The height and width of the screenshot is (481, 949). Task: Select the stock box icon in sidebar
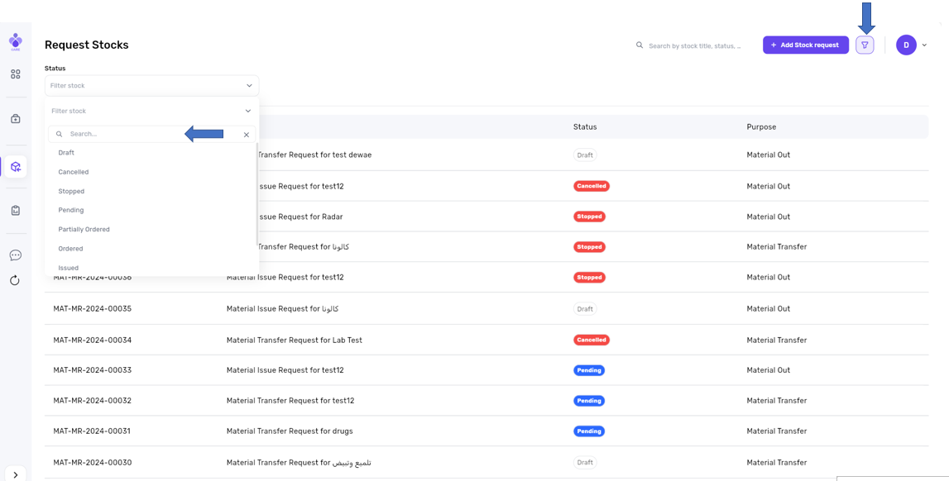(16, 167)
